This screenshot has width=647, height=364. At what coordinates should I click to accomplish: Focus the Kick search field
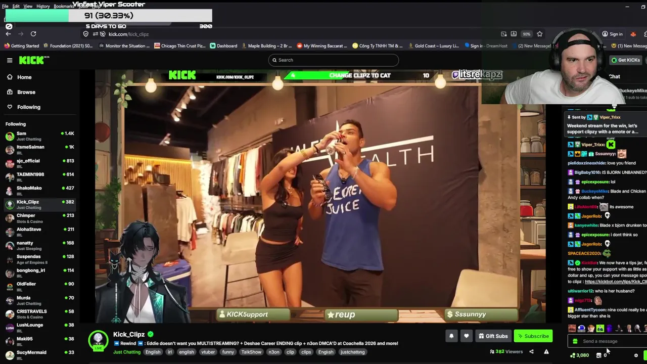333,60
